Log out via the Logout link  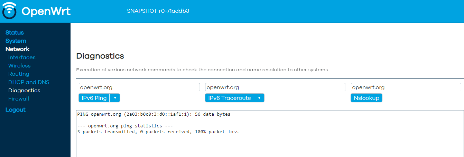coord(16,109)
